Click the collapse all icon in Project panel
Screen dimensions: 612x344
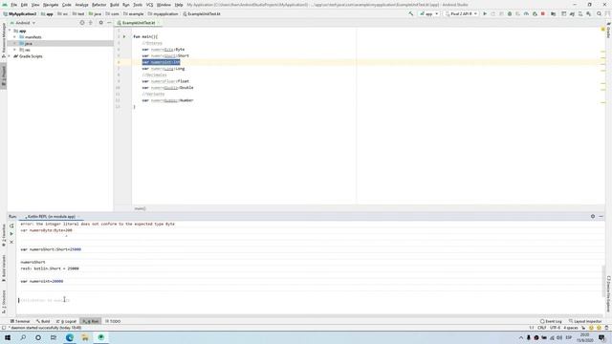point(91,23)
